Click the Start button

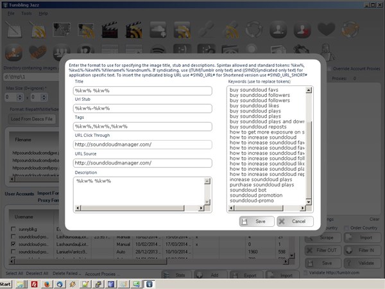[6, 285]
